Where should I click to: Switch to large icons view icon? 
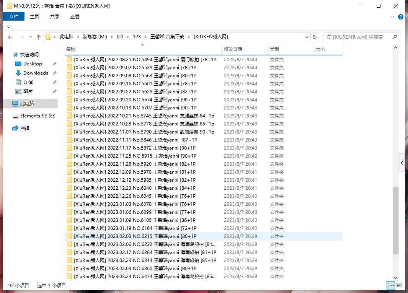(x=399, y=285)
